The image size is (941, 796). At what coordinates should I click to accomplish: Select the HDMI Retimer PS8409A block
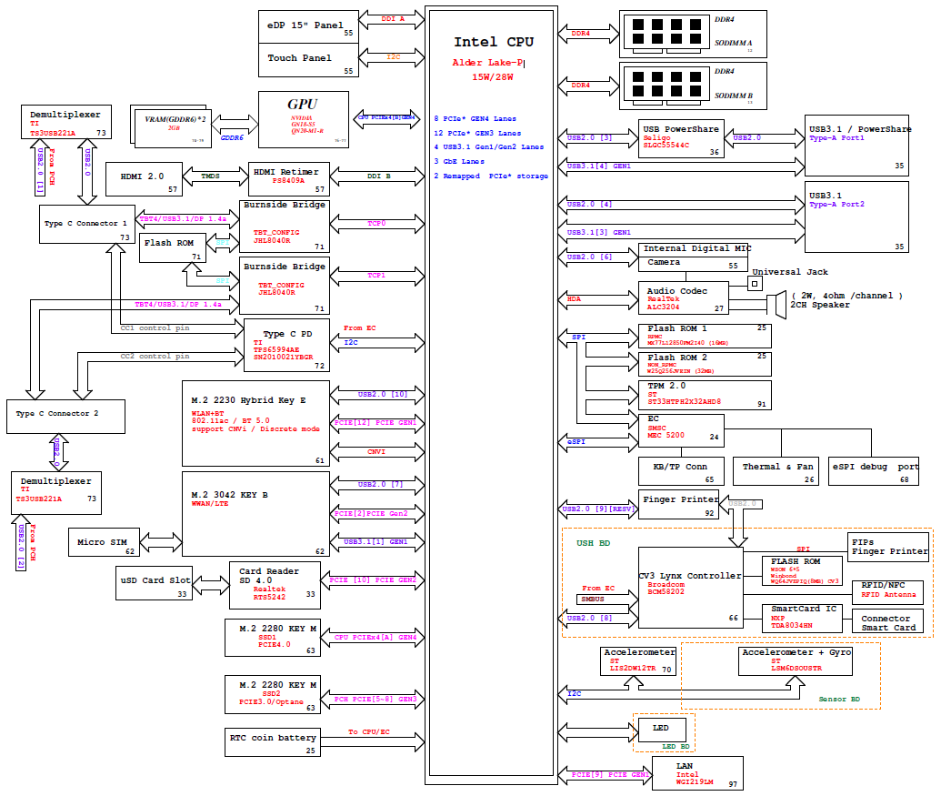pos(289,179)
